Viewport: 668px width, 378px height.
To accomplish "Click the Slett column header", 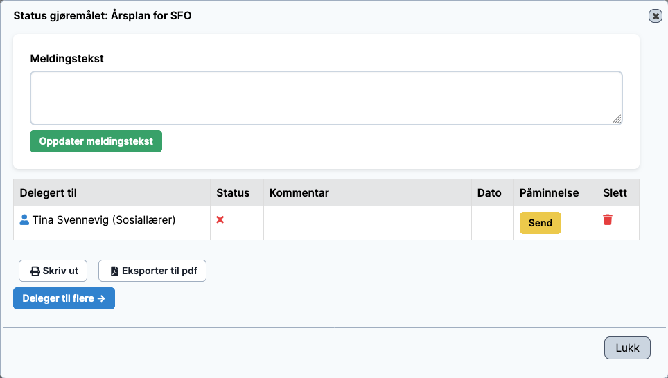I will [615, 193].
